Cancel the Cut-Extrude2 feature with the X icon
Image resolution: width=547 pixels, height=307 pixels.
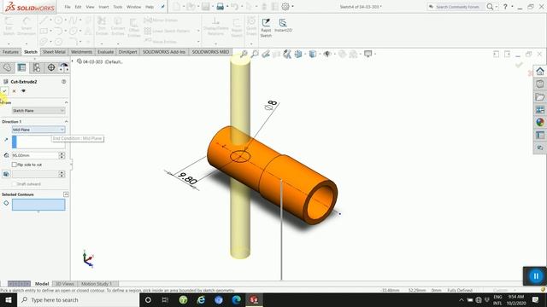[x=15, y=91]
